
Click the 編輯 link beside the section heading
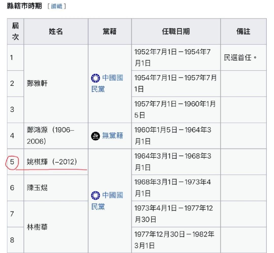pos(56,7)
